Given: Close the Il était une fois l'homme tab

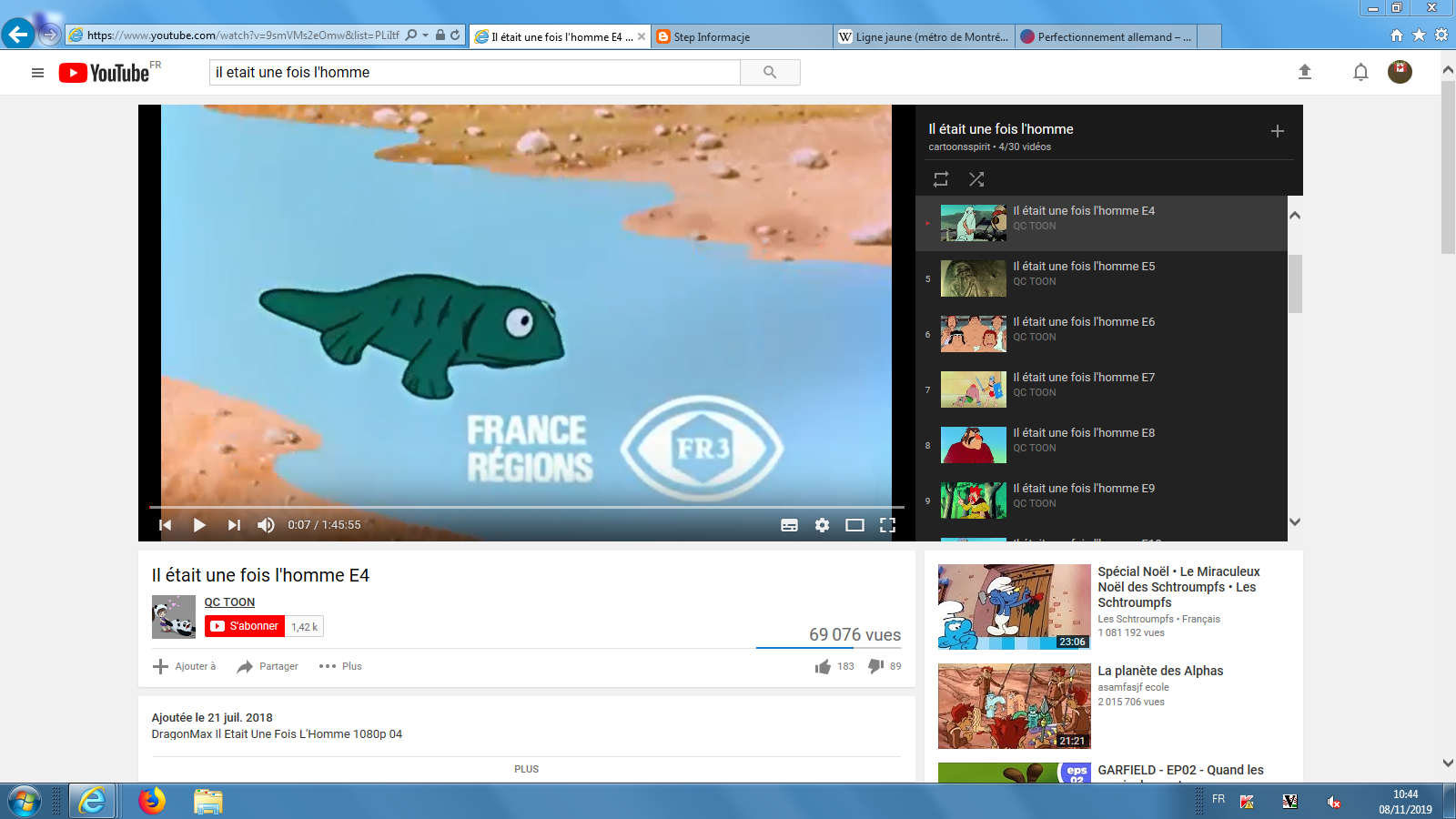Looking at the screenshot, I should pos(642,36).
